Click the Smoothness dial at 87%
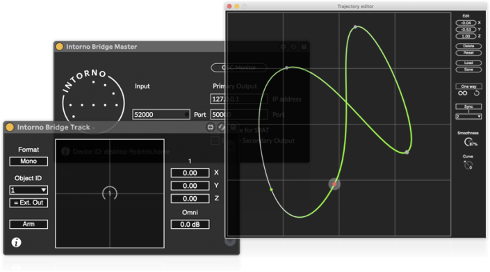The height and width of the screenshot is (272, 490). [468, 142]
